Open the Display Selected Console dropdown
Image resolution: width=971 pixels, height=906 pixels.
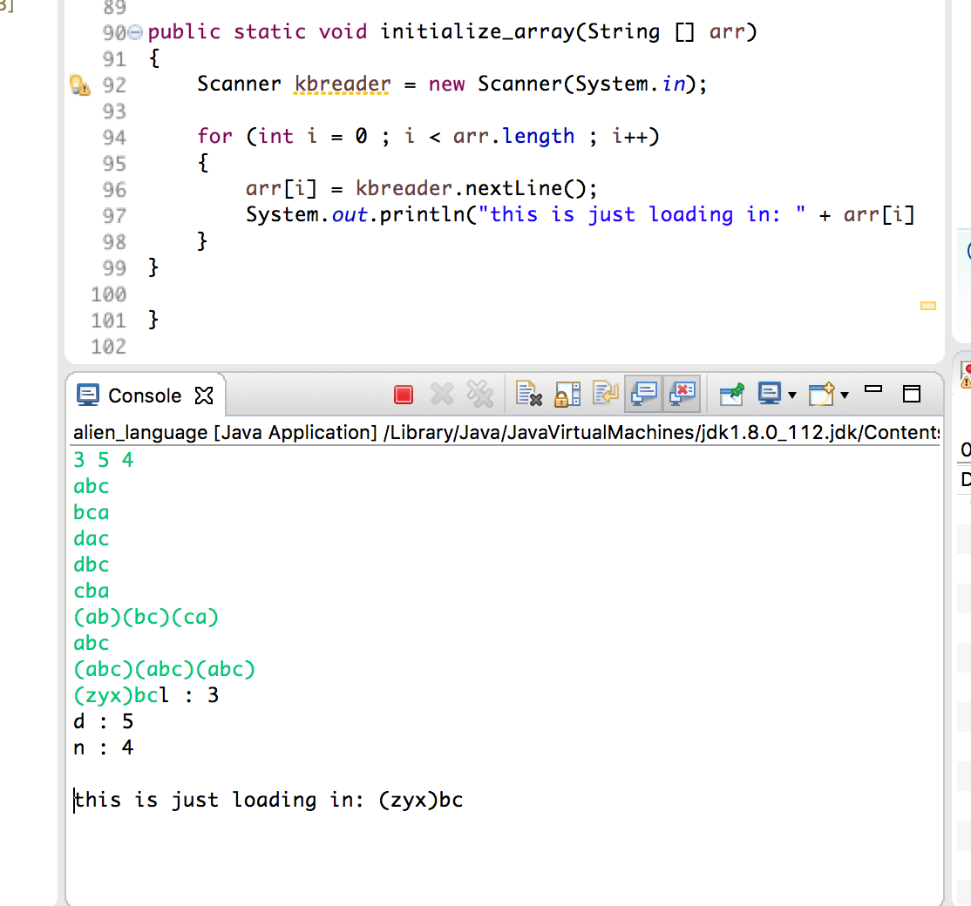[x=791, y=394]
